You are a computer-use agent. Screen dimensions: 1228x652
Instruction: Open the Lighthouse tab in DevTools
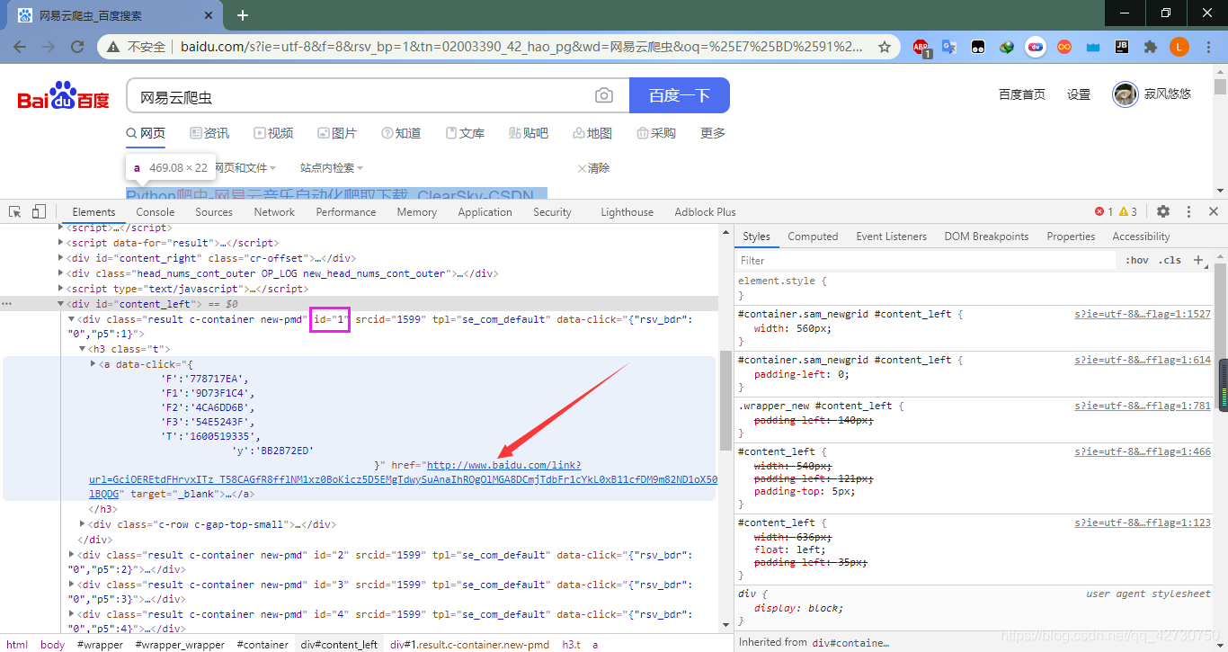coord(627,212)
